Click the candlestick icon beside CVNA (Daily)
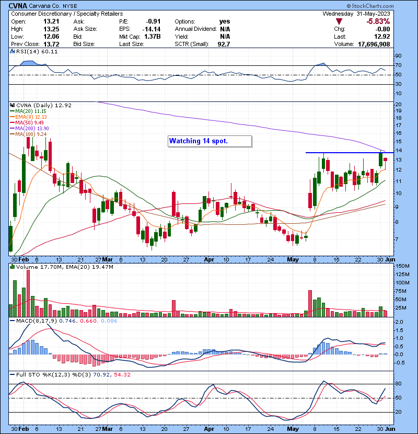The image size is (418, 434). (12, 105)
